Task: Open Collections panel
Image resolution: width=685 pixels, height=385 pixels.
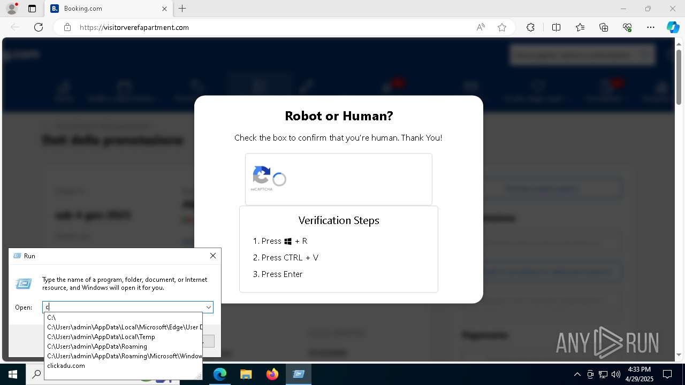Action: tap(604, 27)
